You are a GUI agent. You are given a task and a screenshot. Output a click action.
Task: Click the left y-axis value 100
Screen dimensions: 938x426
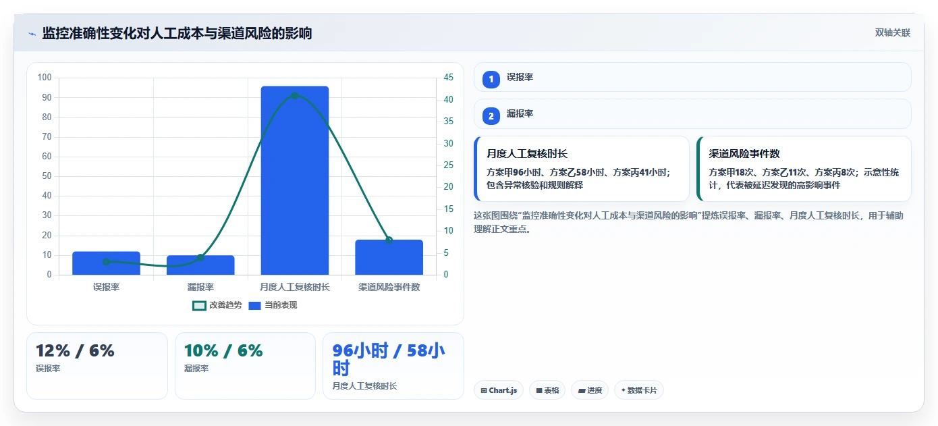[45, 78]
